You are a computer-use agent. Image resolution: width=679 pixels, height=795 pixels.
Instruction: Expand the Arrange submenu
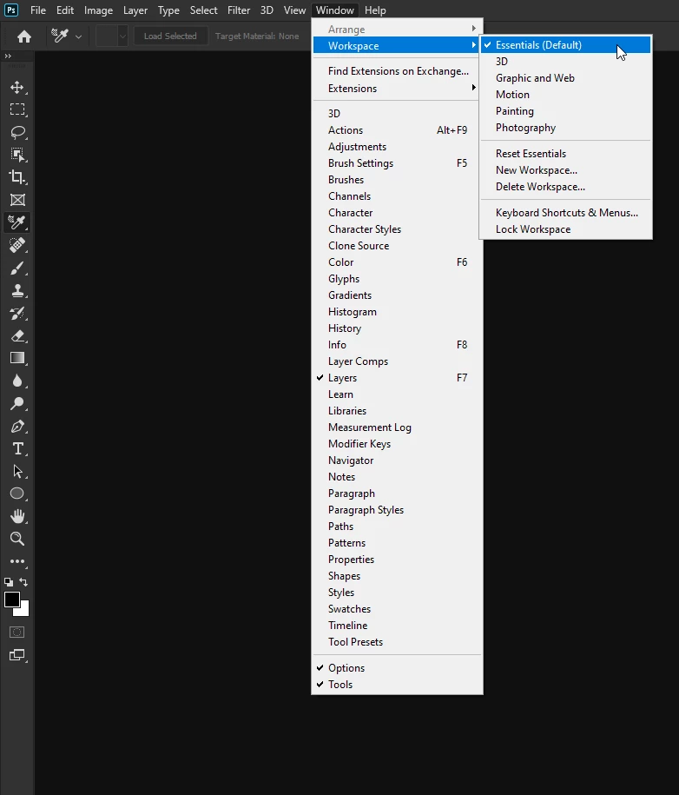pos(397,30)
